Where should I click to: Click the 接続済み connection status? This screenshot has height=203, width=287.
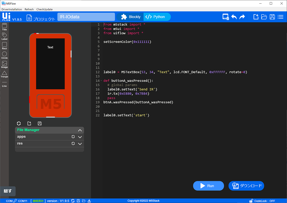coord(38,201)
